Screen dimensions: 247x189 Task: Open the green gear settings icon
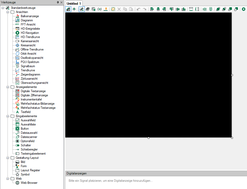(x=244, y=9)
